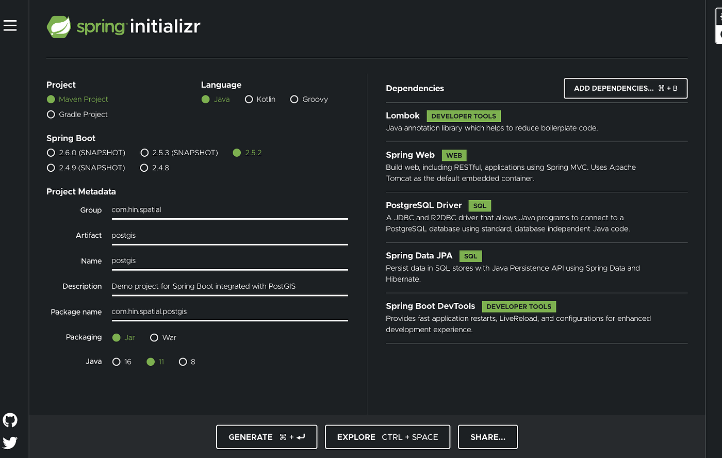
Task: Select Spring Boot 2.4.8 version
Action: pyautogui.click(x=155, y=168)
